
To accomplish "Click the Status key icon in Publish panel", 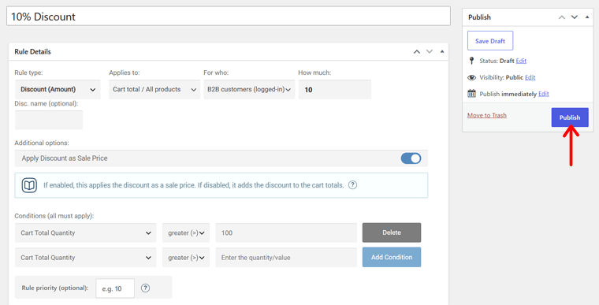I will (x=471, y=61).
